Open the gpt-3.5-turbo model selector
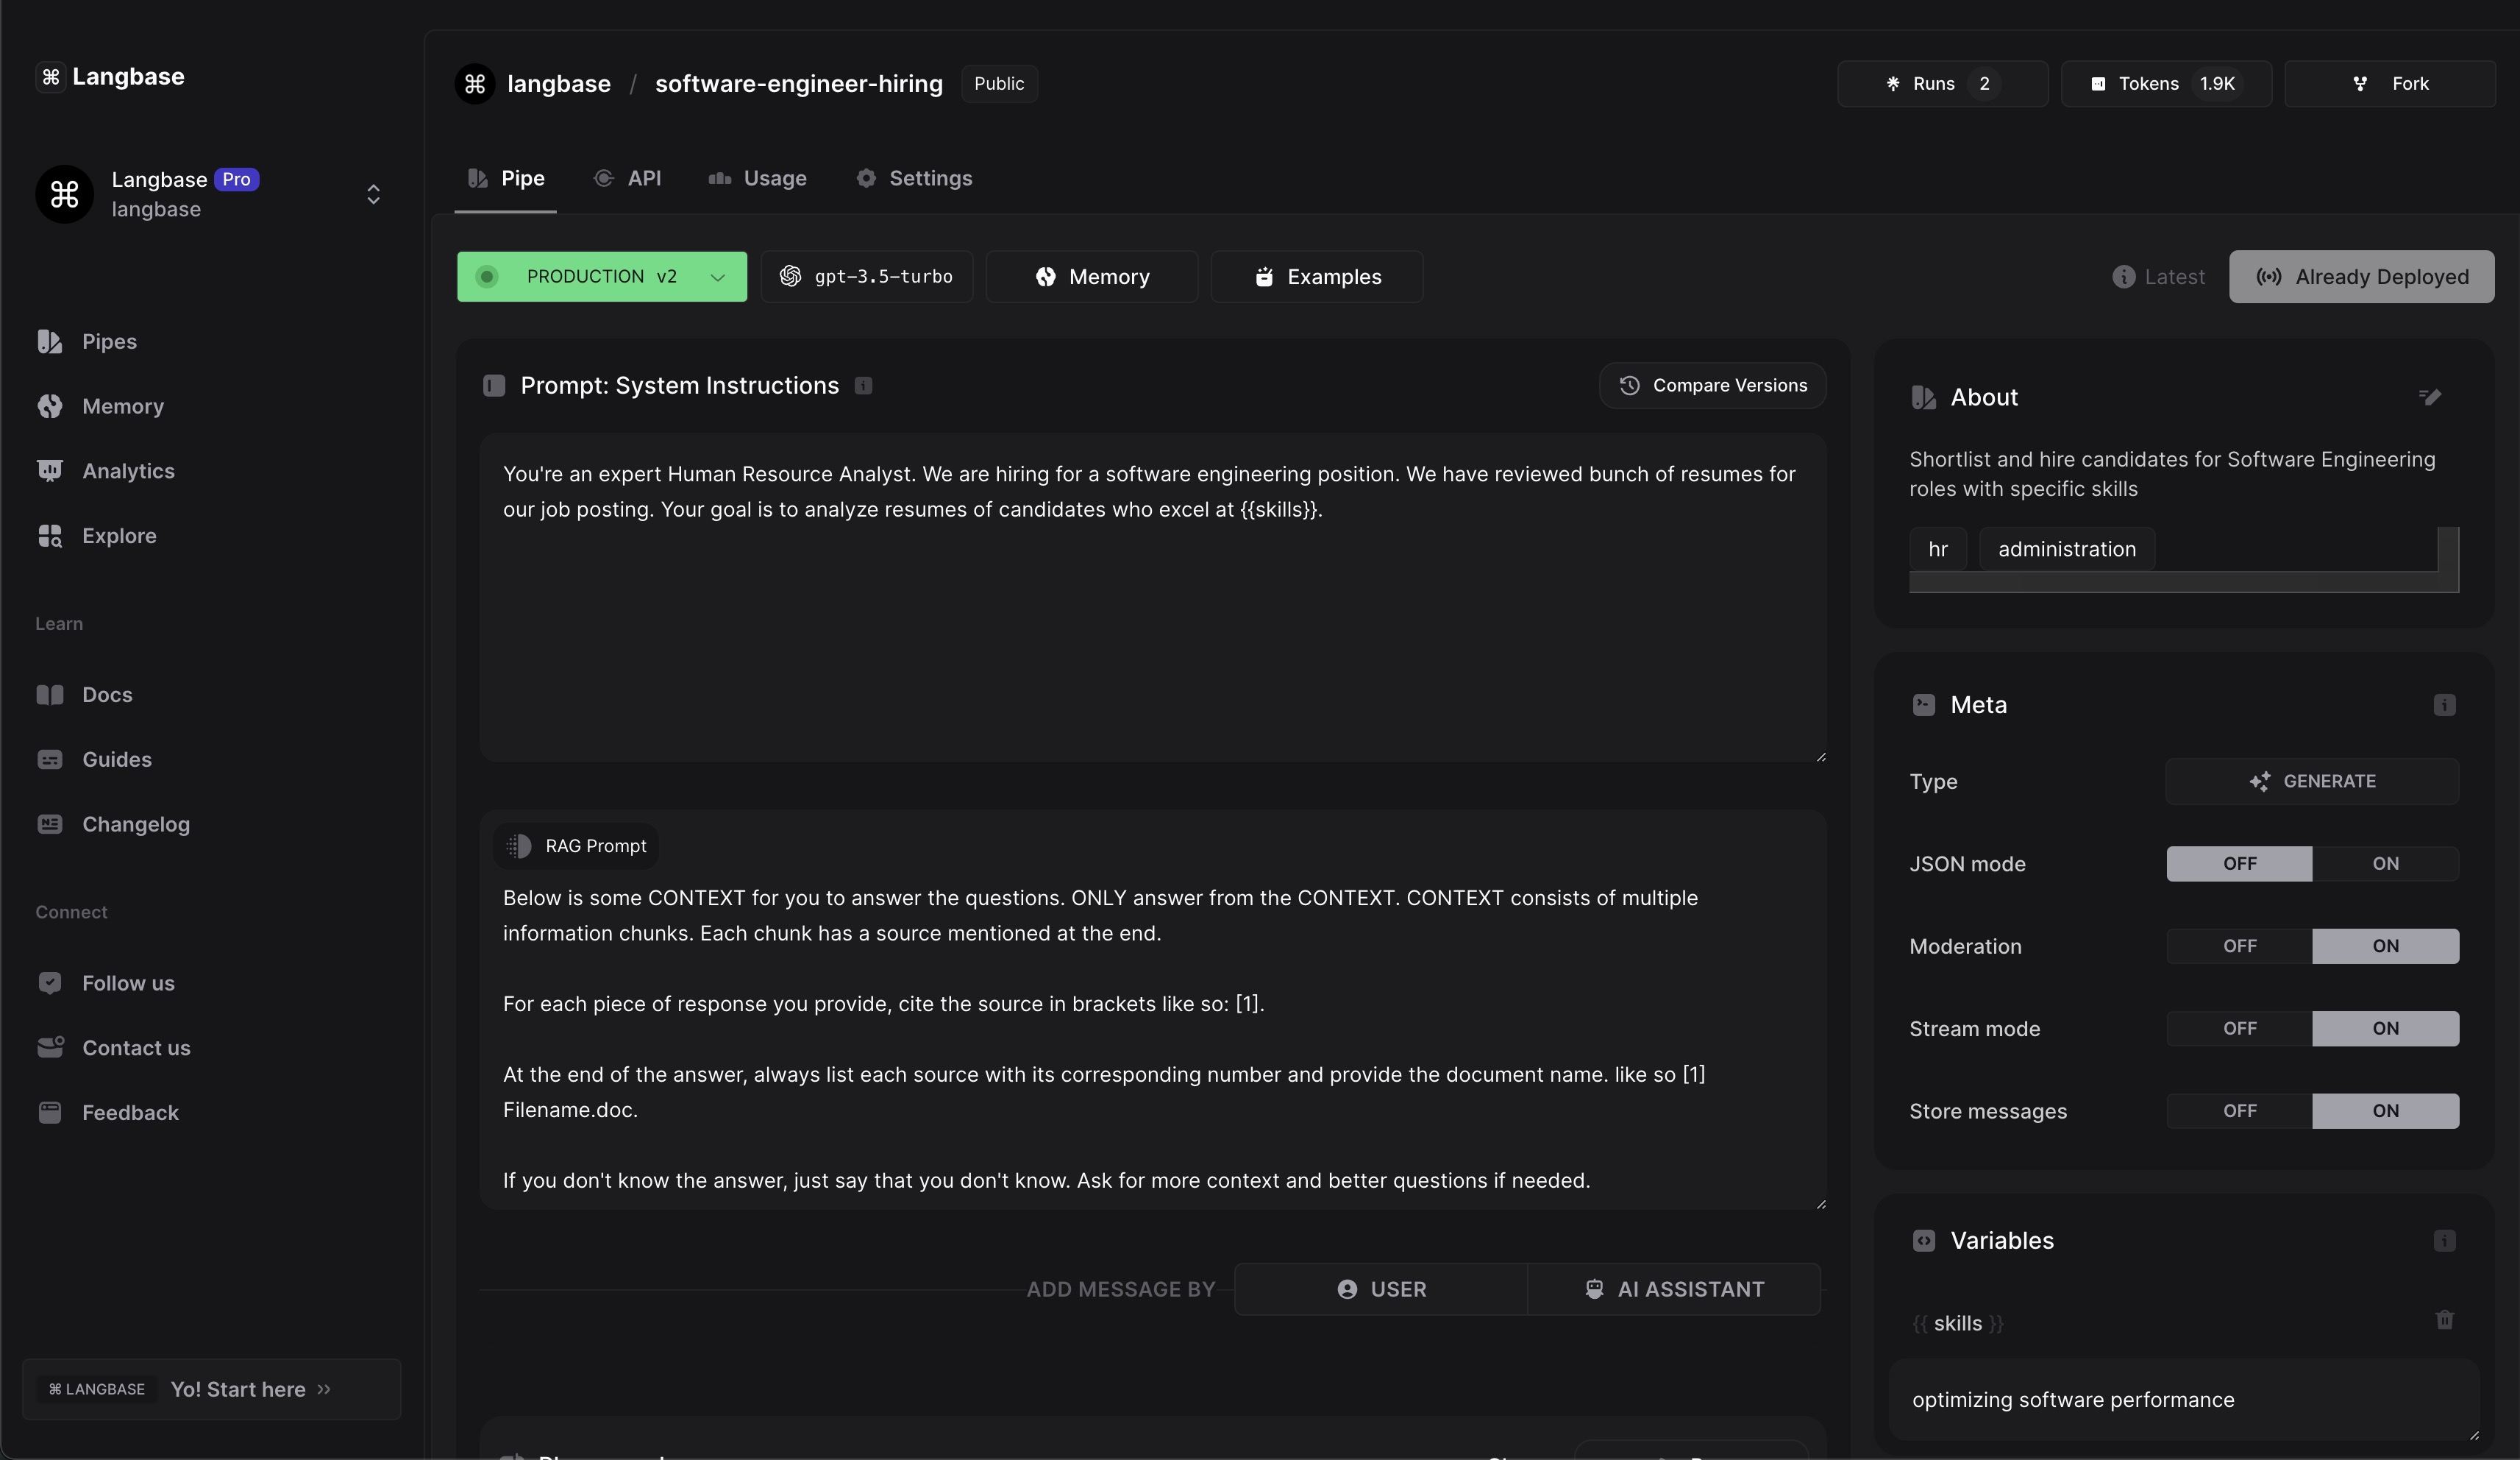This screenshot has width=2520, height=1460. point(866,277)
